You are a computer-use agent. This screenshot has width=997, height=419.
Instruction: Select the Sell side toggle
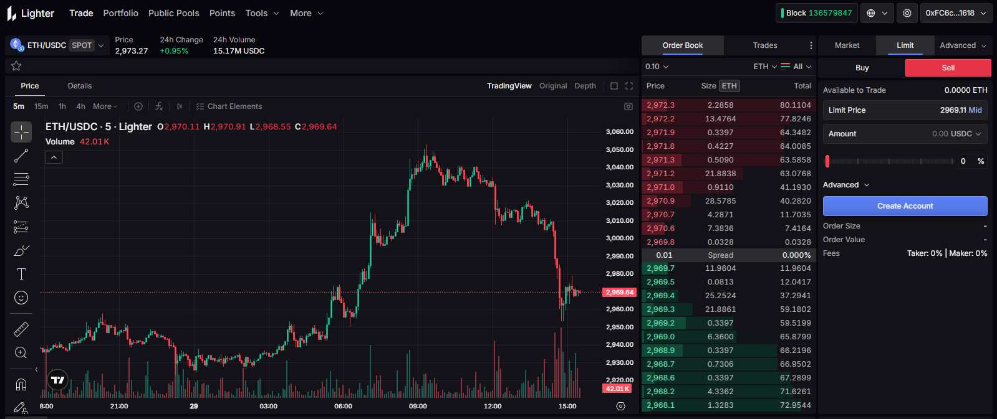[948, 68]
